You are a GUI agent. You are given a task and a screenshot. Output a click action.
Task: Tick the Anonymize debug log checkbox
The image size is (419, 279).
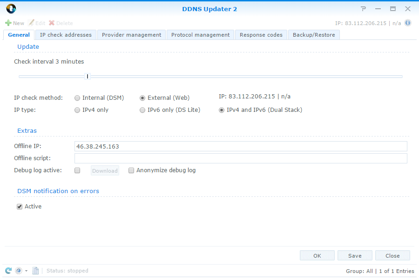[131, 170]
